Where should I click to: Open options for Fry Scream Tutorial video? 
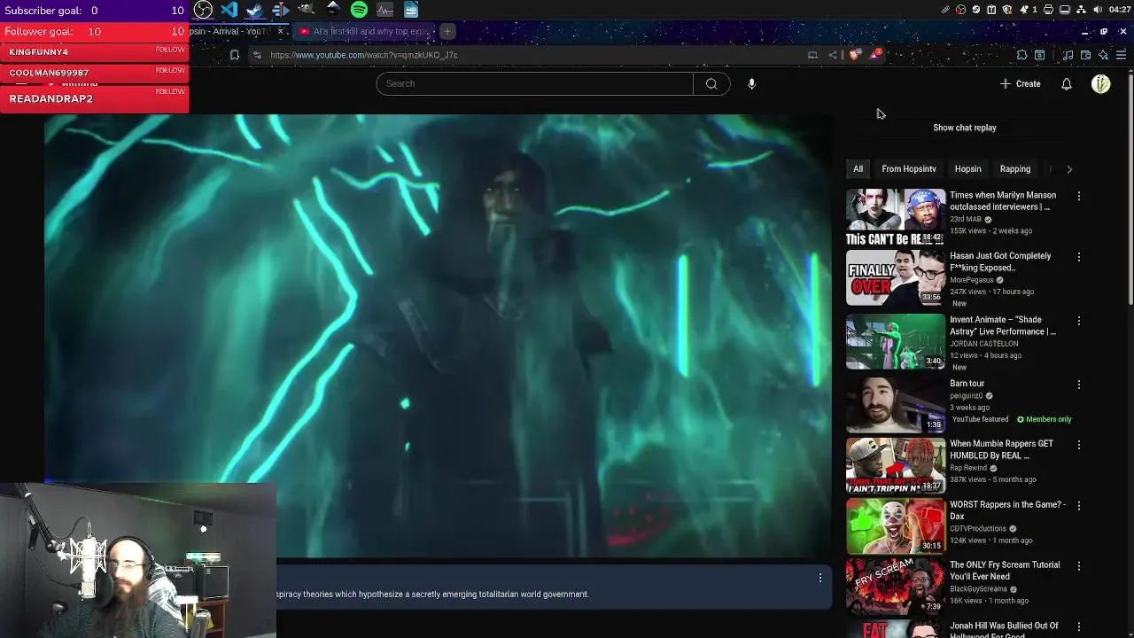click(x=1078, y=566)
